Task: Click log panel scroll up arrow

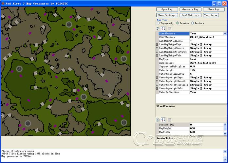Action: (225, 151)
